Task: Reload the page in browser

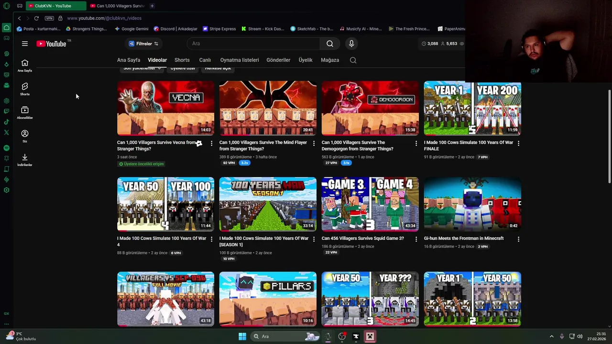Action: pyautogui.click(x=36, y=18)
